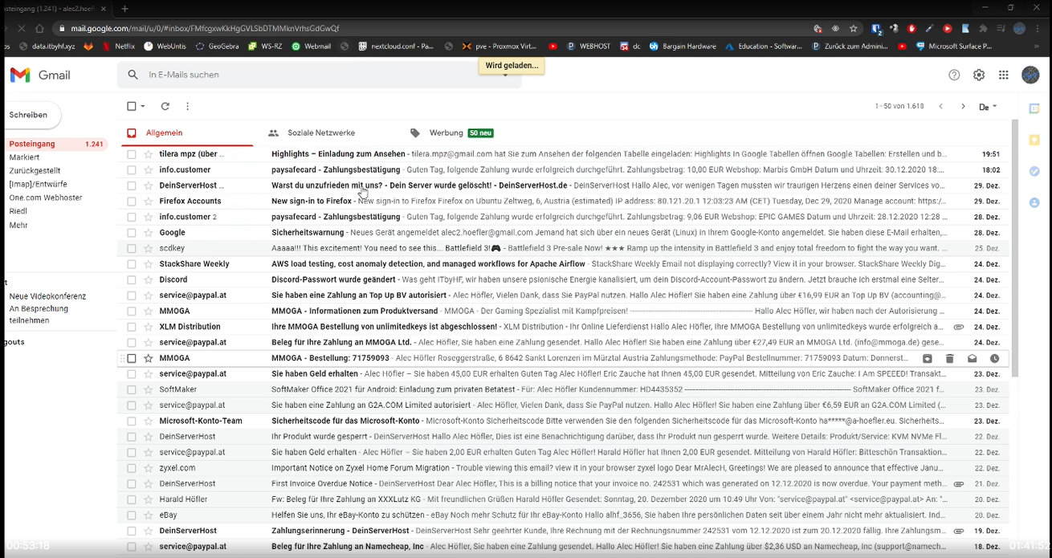Screen dimensions: 1052x558
Task: Star the eBay email
Action: tap(149, 515)
